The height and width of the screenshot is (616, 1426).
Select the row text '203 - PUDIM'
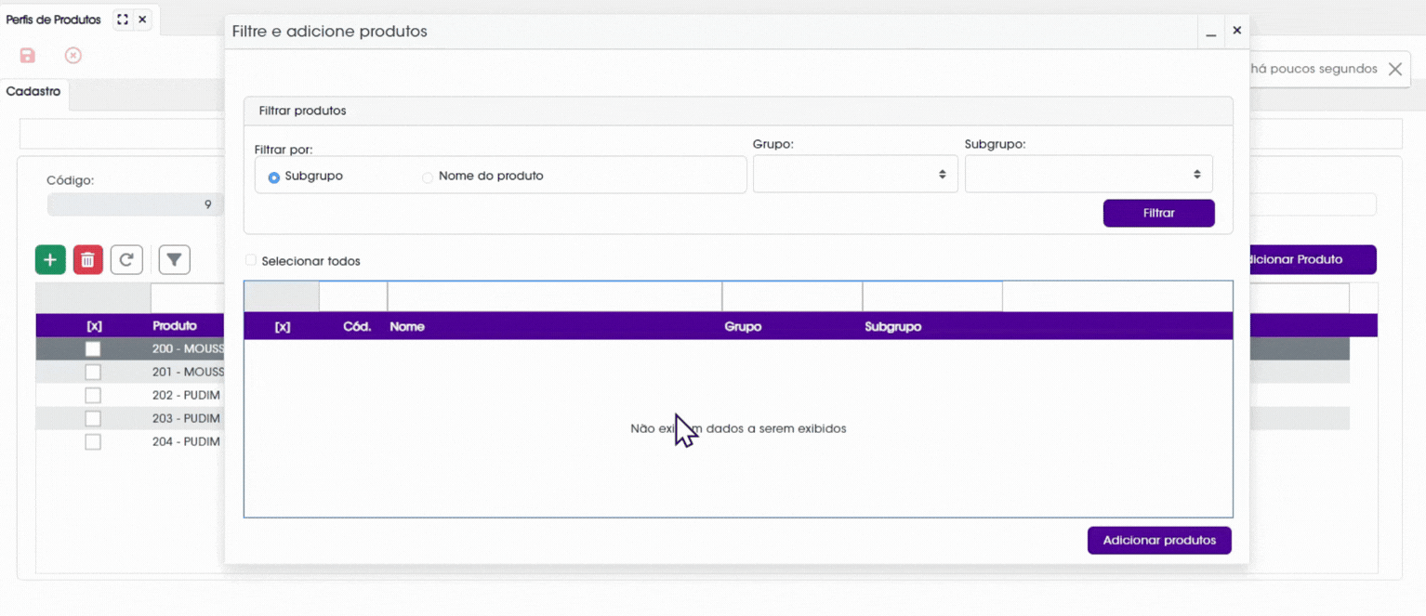186,418
